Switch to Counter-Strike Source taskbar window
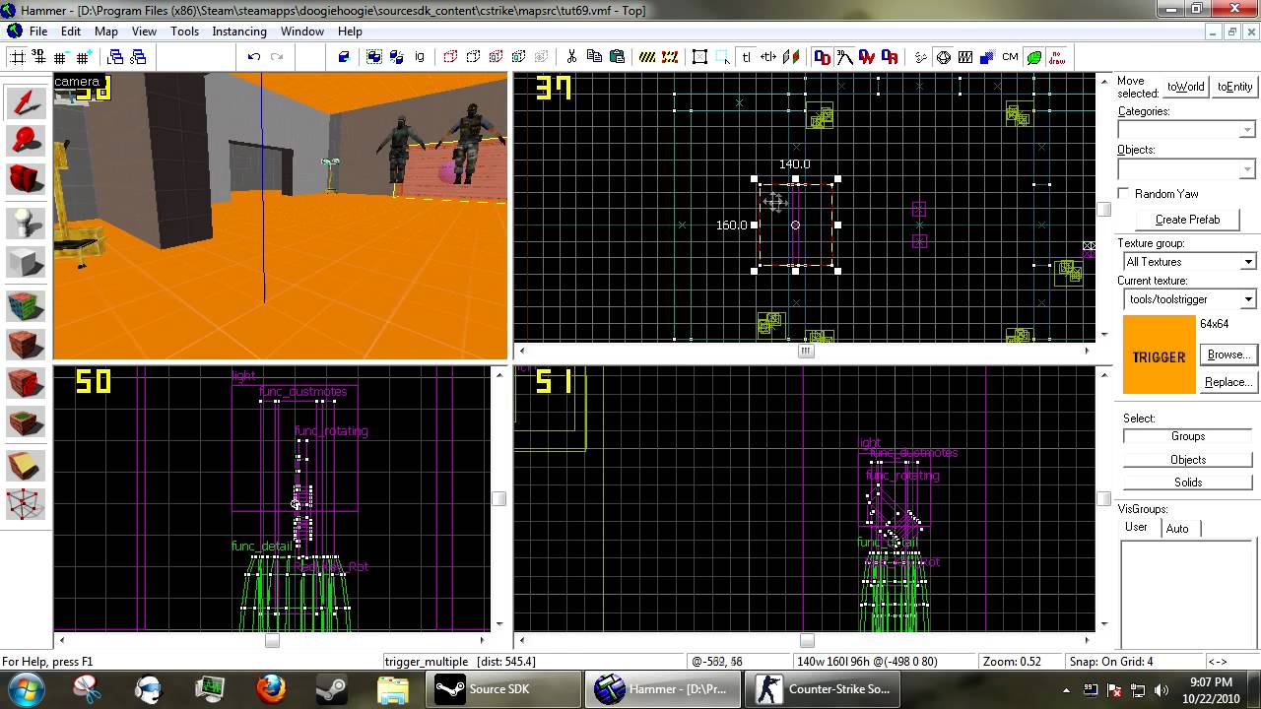This screenshot has width=1261, height=709. [x=822, y=689]
